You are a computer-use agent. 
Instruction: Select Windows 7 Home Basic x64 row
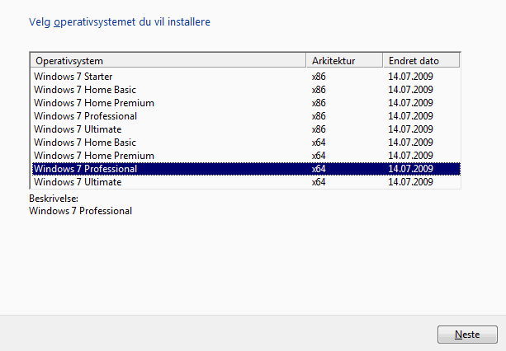[x=246, y=143]
